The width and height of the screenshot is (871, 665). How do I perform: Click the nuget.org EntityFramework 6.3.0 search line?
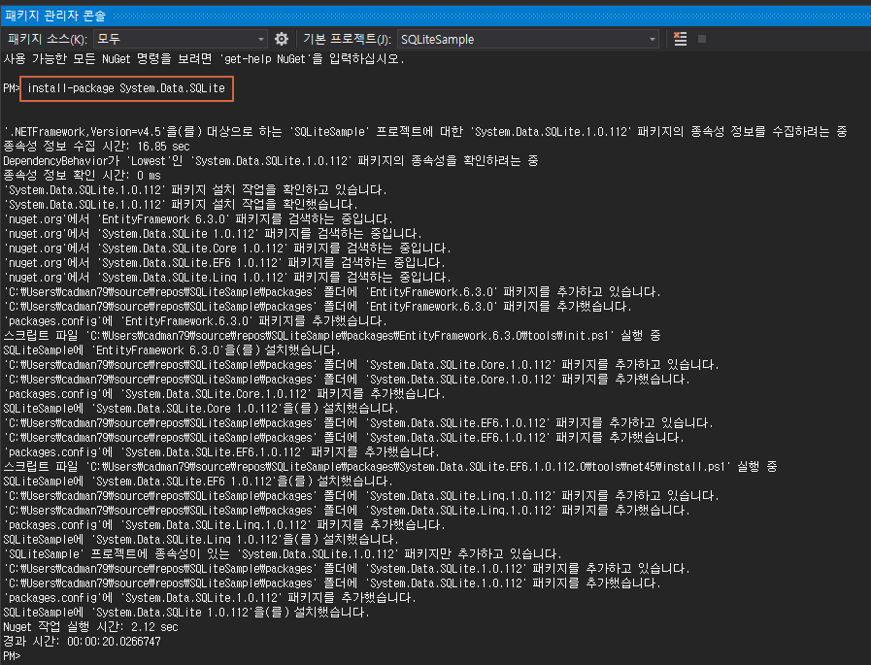199,219
